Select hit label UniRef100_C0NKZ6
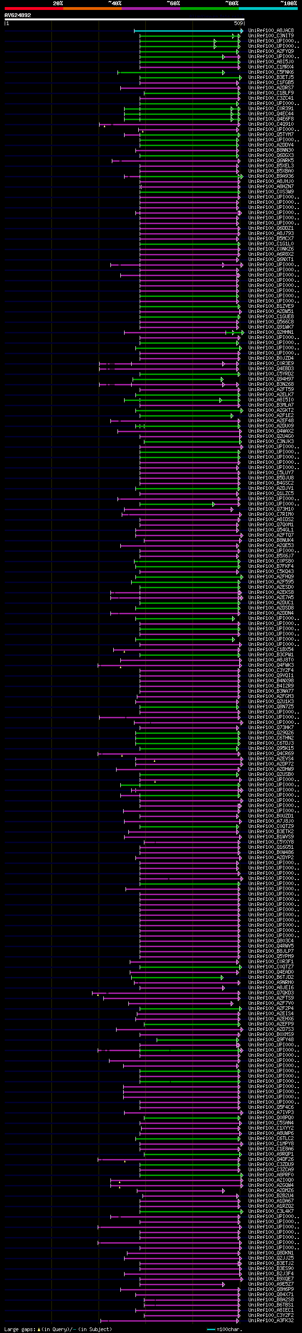Image resolution: width=302 pixels, height=1333 pixels. click(271, 249)
